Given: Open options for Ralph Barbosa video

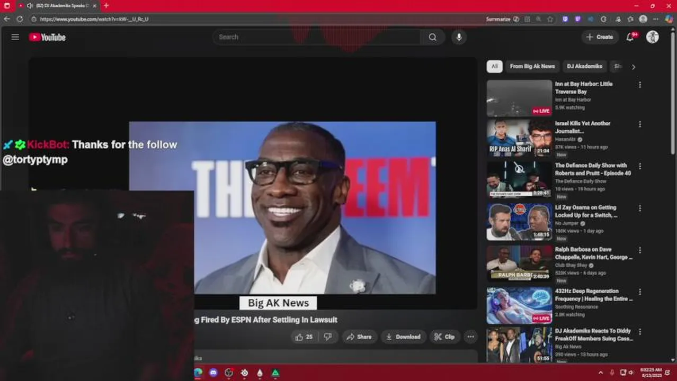Looking at the screenshot, I should 640,250.
